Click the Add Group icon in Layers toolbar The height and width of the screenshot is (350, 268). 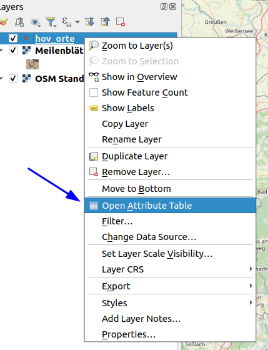coord(19,22)
